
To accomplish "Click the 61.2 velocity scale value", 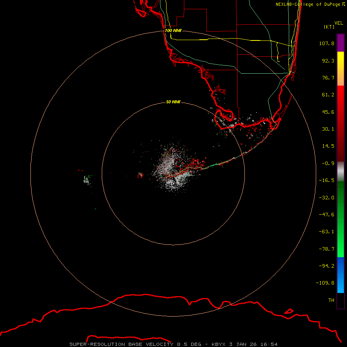I will click(328, 95).
